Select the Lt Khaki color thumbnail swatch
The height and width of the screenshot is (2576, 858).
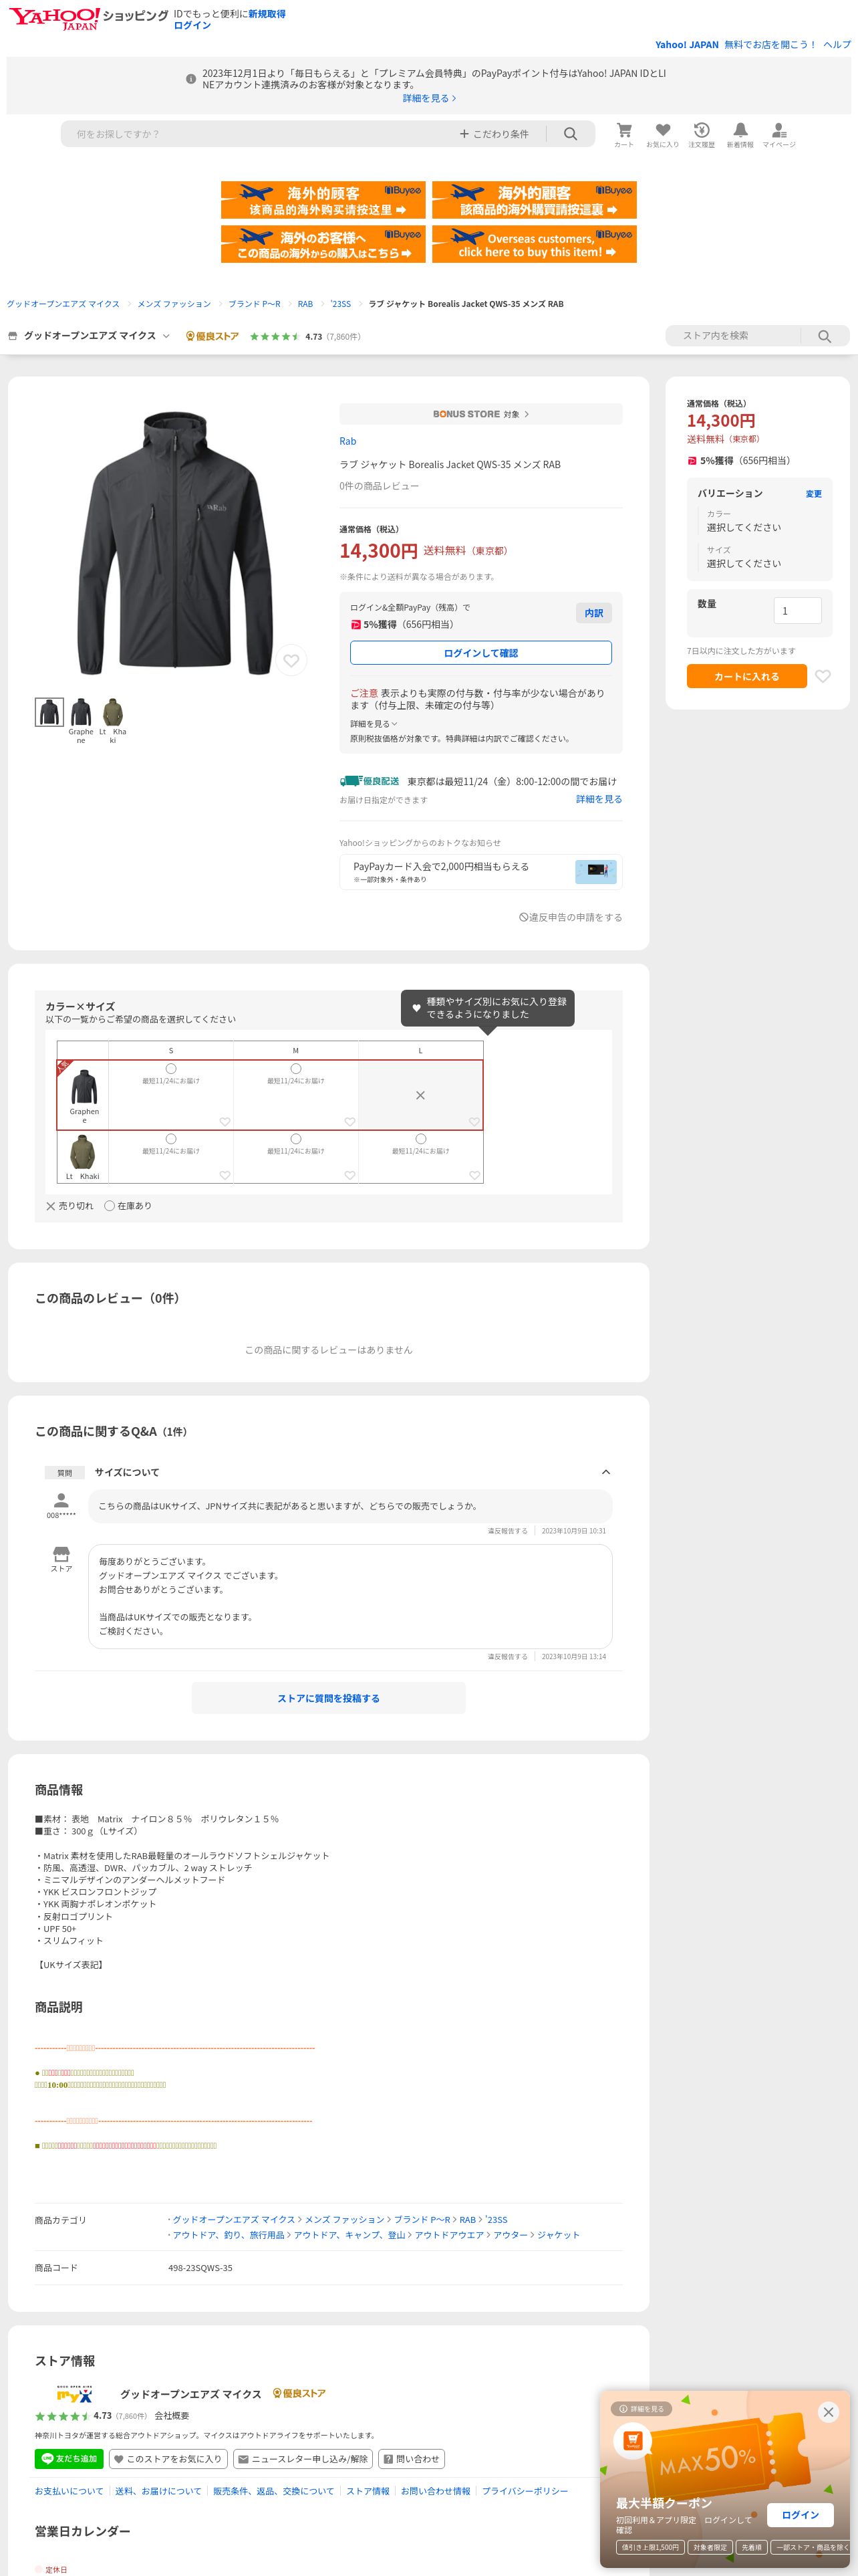coord(113,712)
